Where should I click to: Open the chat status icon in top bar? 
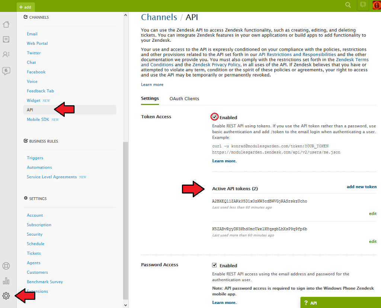point(363,5)
